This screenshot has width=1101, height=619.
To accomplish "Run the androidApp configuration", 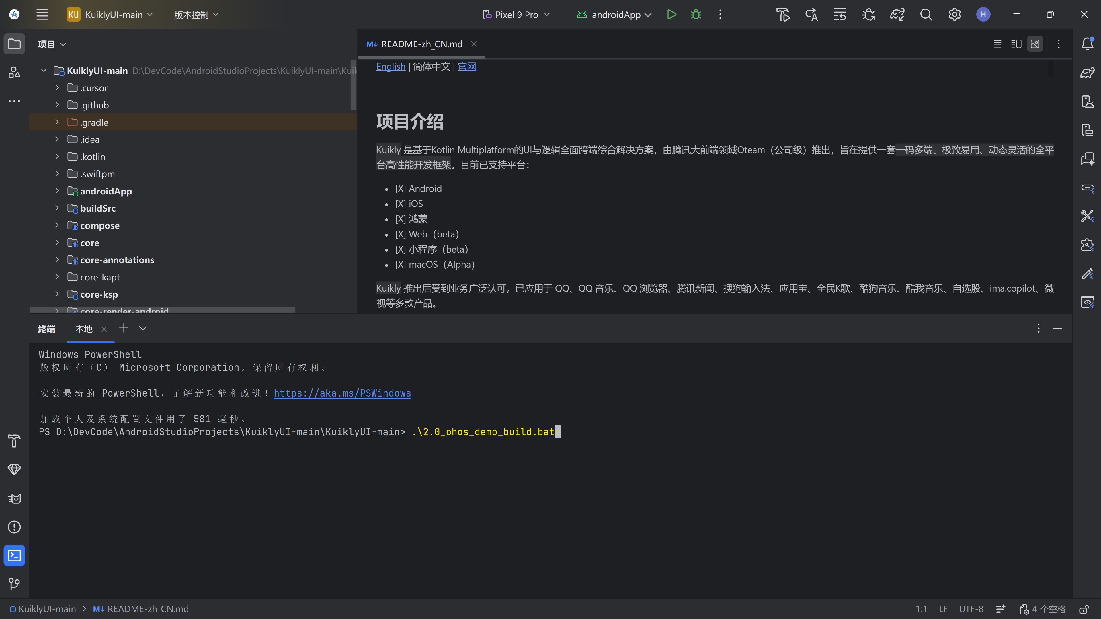I will (x=671, y=15).
